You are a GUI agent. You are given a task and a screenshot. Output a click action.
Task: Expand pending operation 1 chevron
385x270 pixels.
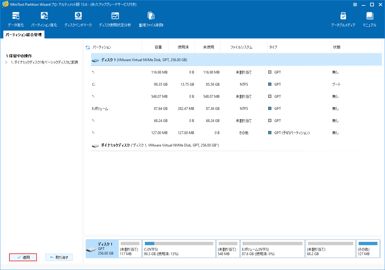6,62
